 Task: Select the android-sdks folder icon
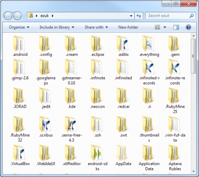97,153
